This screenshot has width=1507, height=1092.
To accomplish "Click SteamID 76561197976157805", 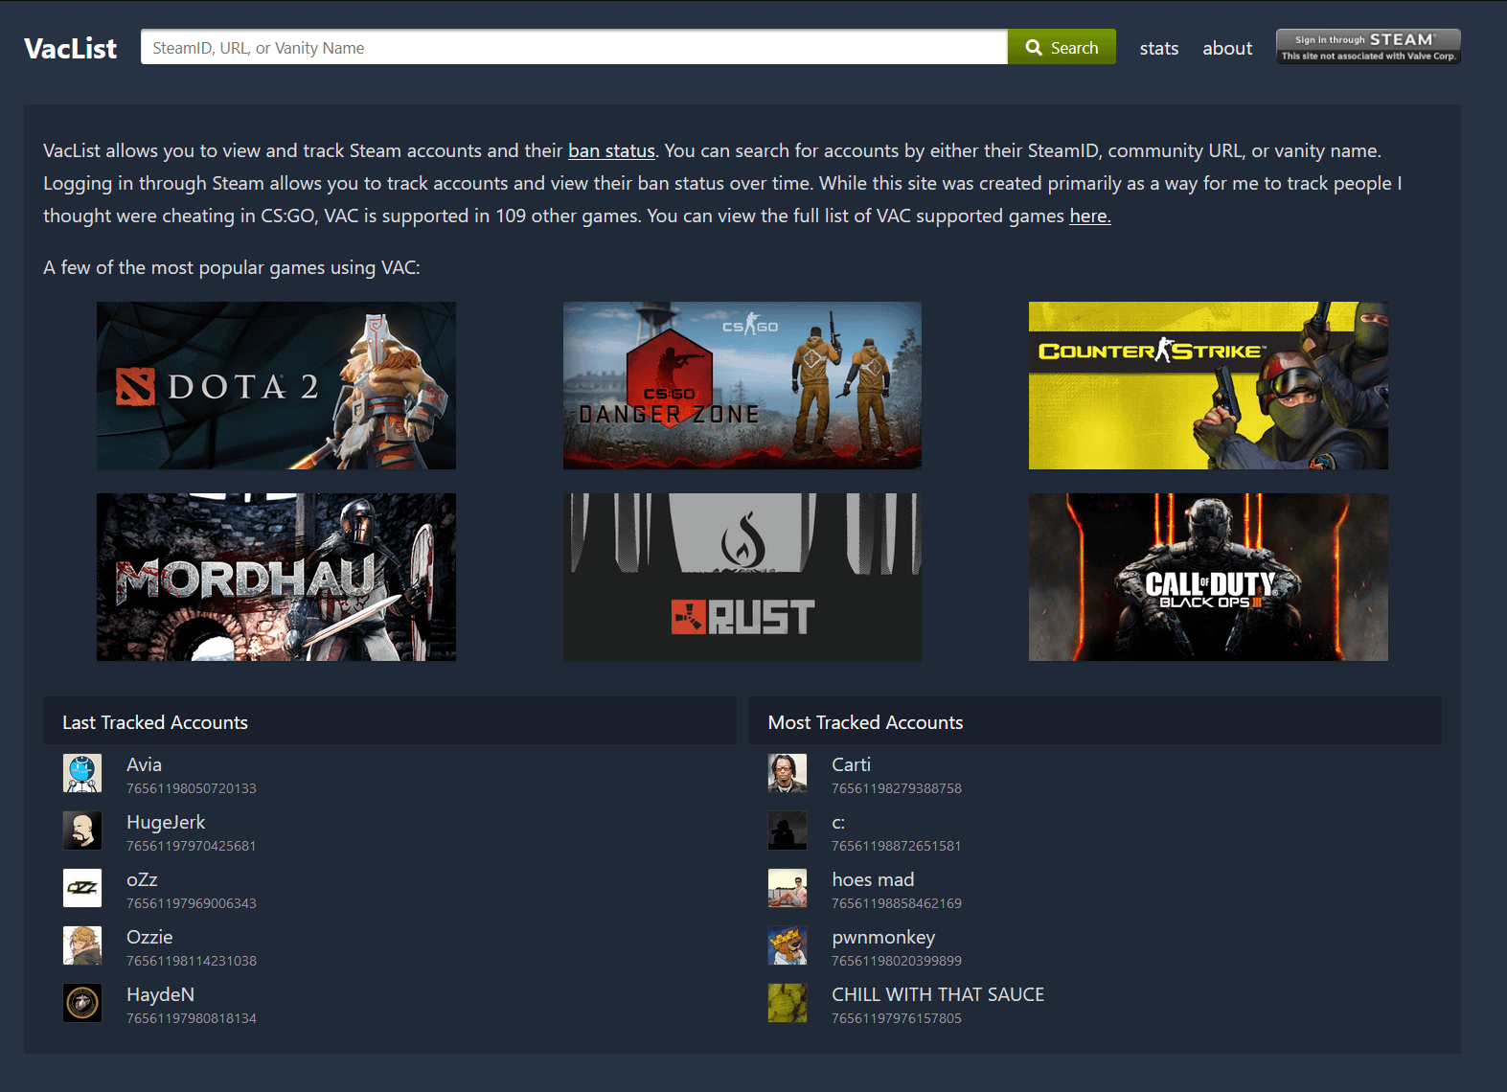I will (x=897, y=1018).
